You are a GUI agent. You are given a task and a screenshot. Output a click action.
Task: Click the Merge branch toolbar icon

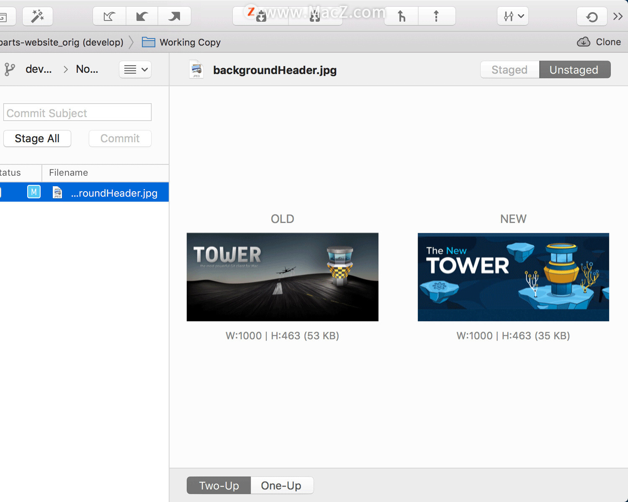[402, 16]
